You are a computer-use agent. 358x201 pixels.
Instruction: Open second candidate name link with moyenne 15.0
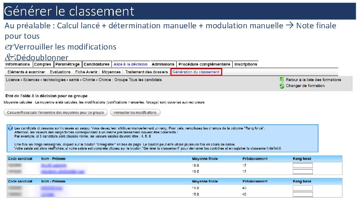(48, 194)
